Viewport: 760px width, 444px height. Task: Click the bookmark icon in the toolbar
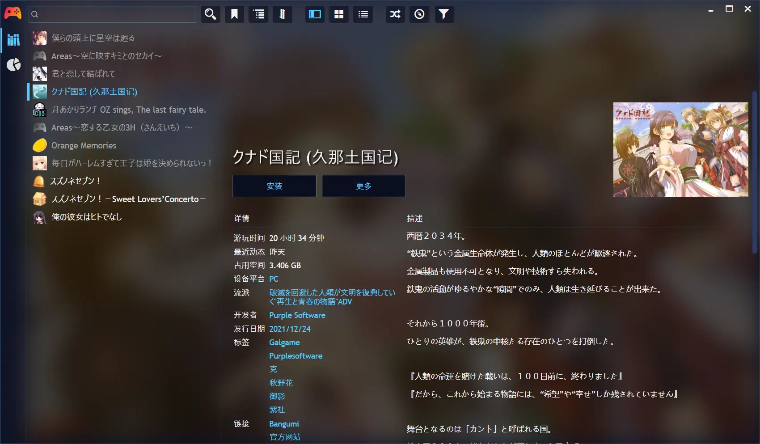[x=234, y=14]
